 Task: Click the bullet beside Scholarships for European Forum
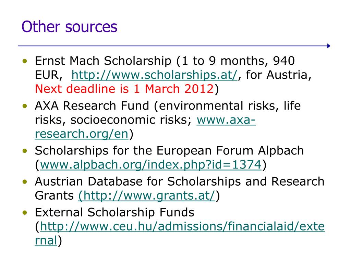pyautogui.click(x=25, y=151)
